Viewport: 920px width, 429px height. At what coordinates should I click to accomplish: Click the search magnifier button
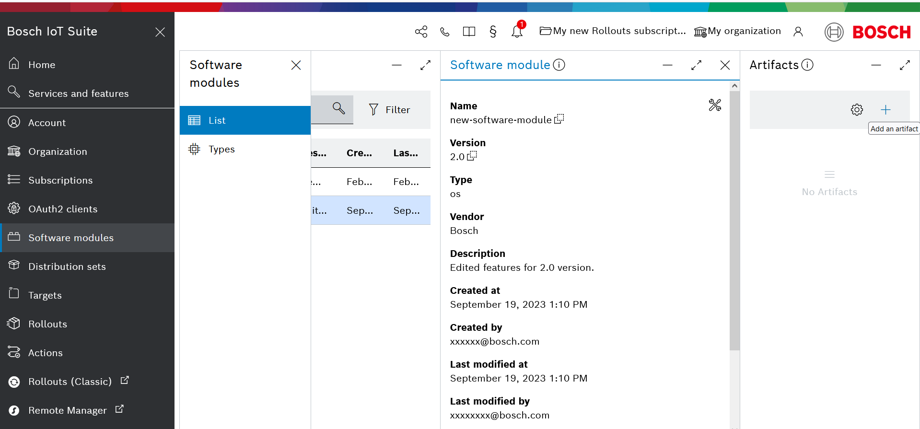point(338,109)
